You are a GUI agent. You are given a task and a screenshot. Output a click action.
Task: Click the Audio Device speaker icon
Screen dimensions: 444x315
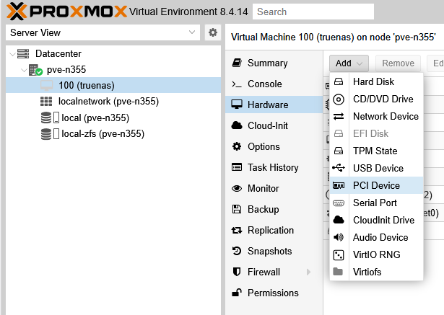[339, 237]
